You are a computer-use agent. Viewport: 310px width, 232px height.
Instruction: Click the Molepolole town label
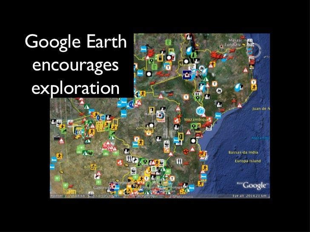coord(124,183)
